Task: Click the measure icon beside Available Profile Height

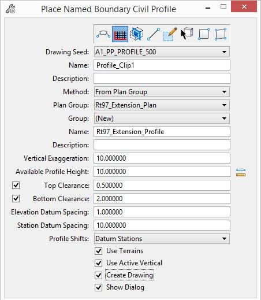Action: click(x=241, y=173)
